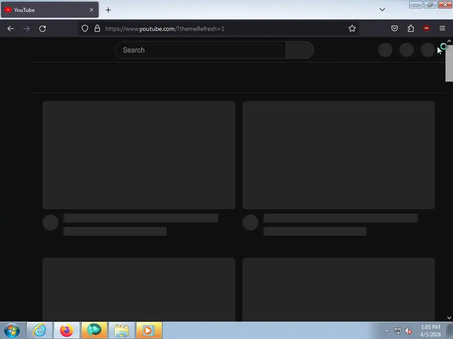Bookmark this page with the star icon
This screenshot has height=339, width=453.
(352, 28)
